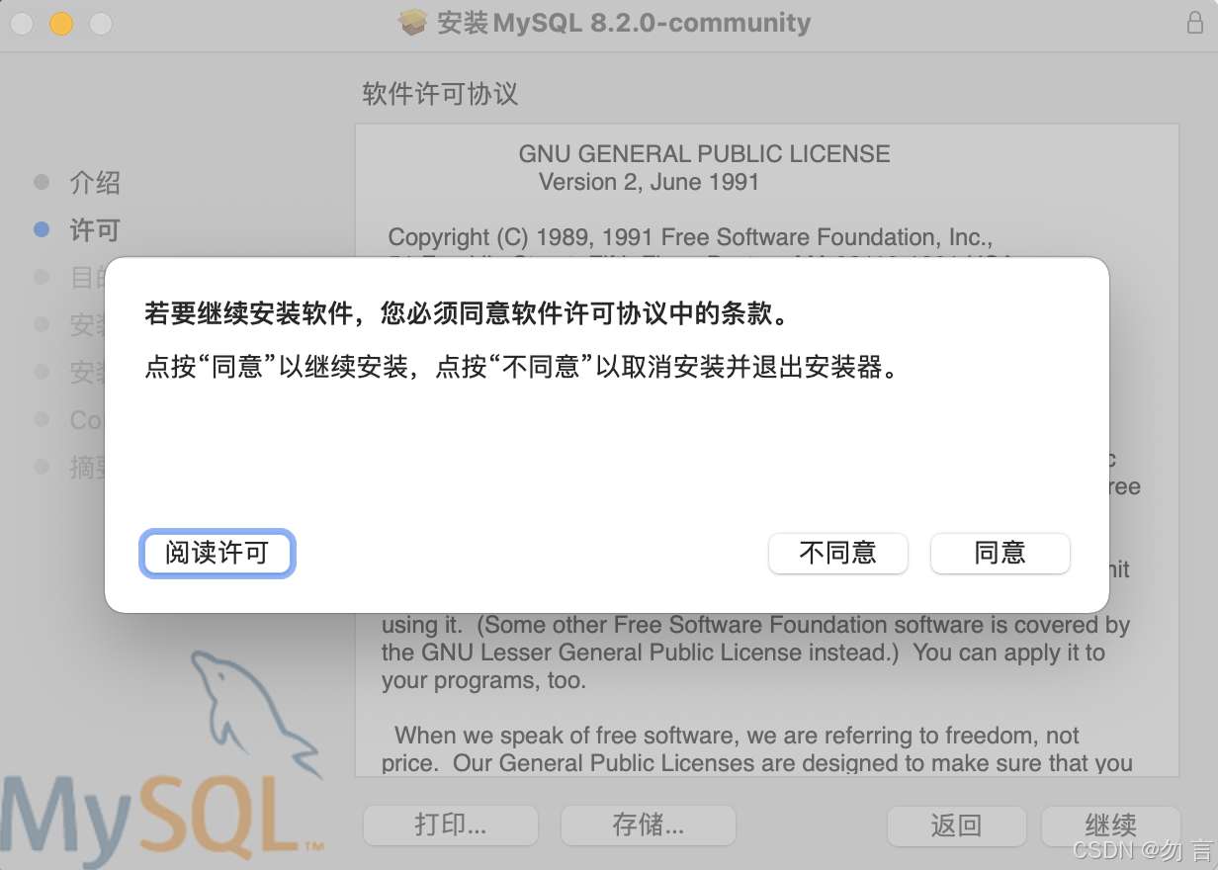This screenshot has height=870, width=1218.
Task: Open the license via 阅读许可 button
Action: (217, 553)
